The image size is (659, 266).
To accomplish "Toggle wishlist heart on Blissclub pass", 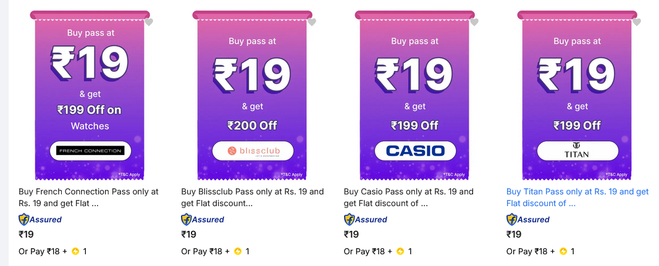I will pos(311,22).
